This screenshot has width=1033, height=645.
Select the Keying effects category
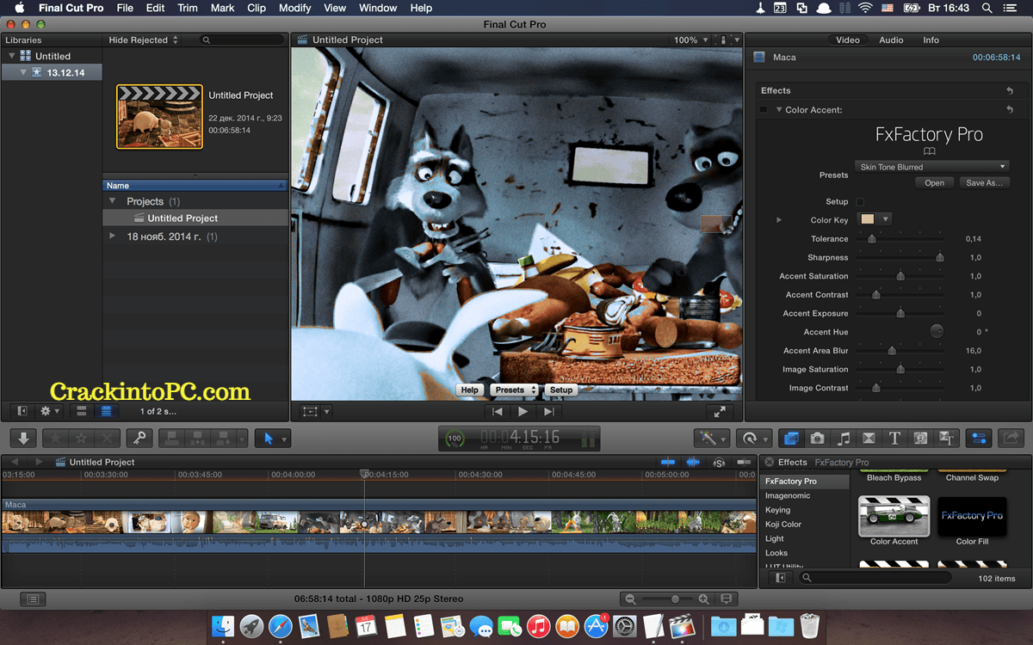777,510
